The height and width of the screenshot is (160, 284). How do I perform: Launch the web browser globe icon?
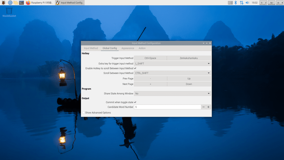(x=10, y=2)
